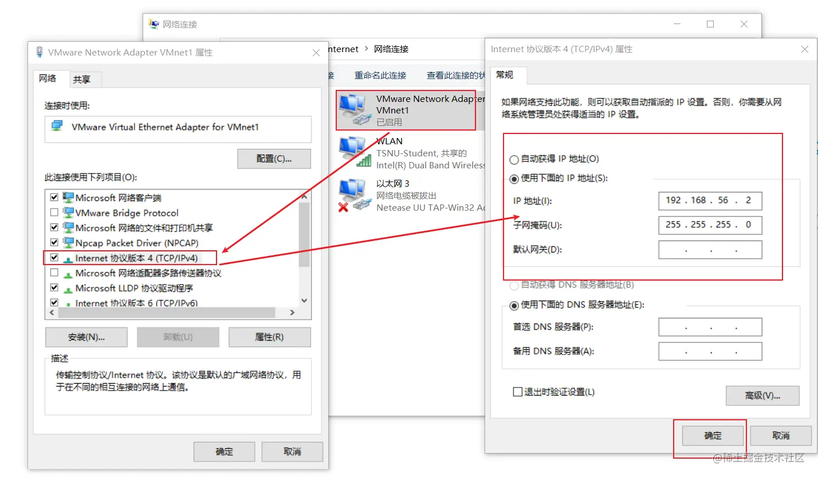The image size is (818, 477).
Task: Click the 网络连接 window title icon
Action: [x=154, y=24]
